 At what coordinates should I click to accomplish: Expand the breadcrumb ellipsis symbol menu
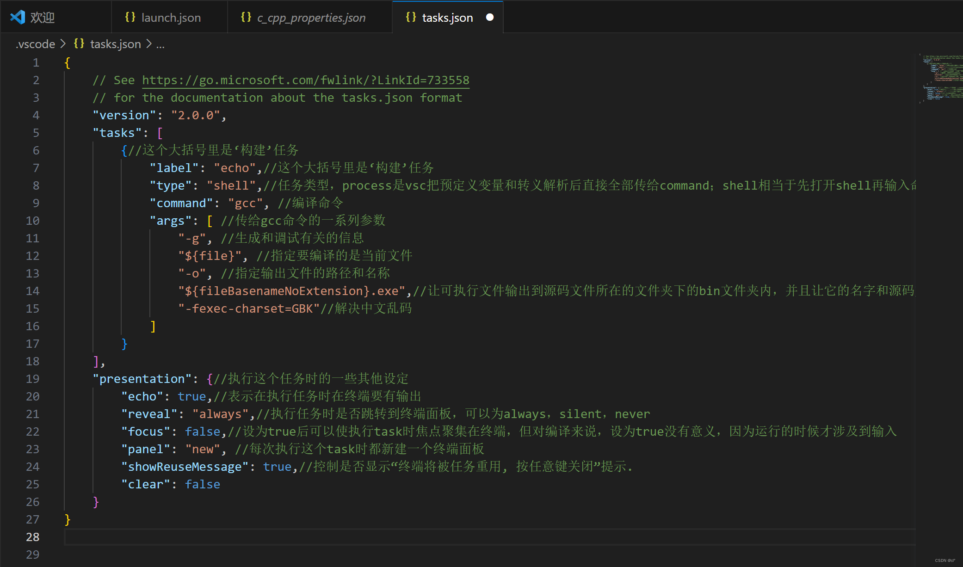point(160,44)
